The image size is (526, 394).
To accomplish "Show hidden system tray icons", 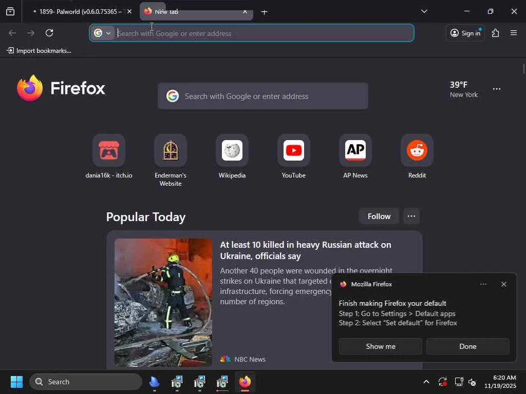I will pyautogui.click(x=426, y=382).
